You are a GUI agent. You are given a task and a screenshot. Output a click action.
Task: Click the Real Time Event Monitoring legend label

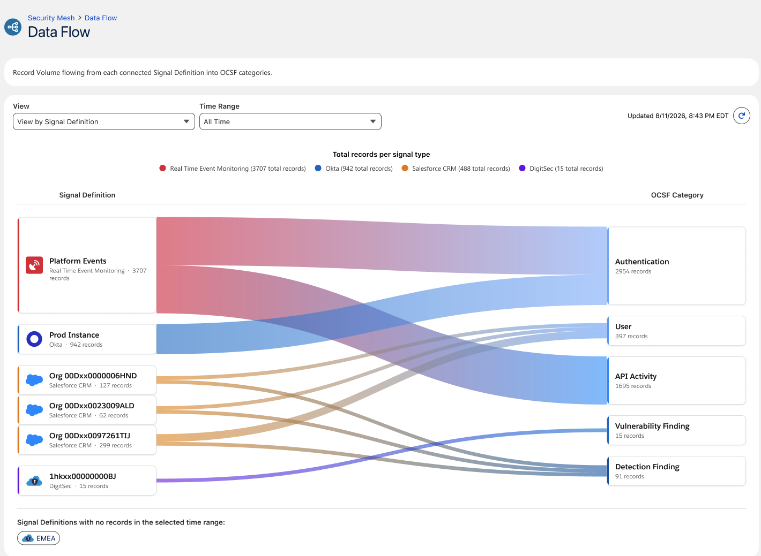238,169
